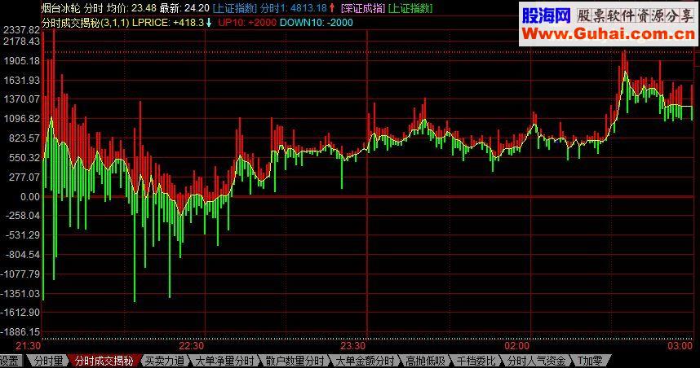
Task: Select the 分时成交揭秘 tab
Action: (104, 361)
